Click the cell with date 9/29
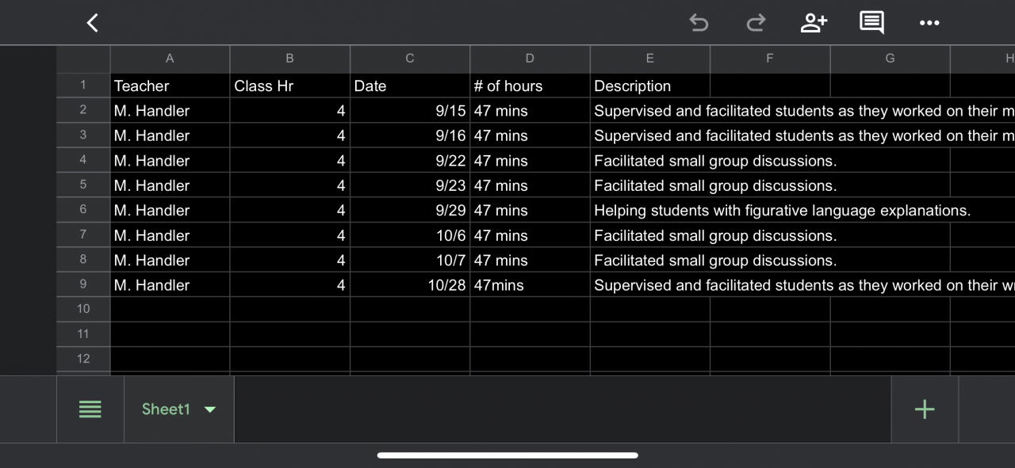This screenshot has height=468, width=1015. click(409, 211)
